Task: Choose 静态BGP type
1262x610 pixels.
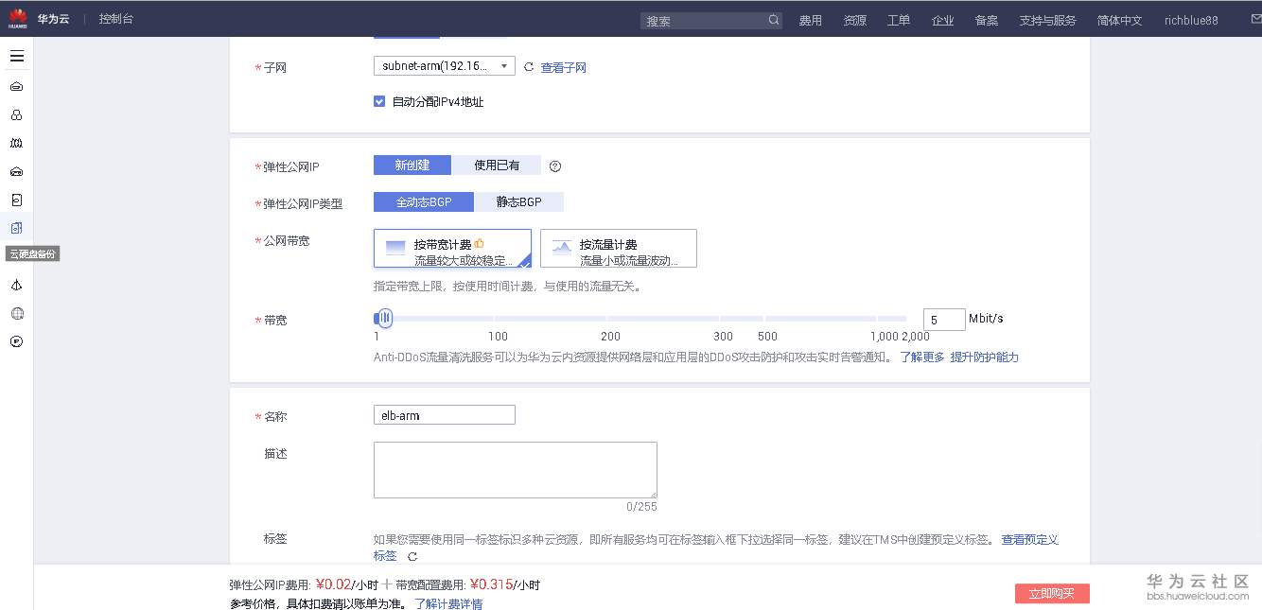Action: pyautogui.click(x=519, y=202)
